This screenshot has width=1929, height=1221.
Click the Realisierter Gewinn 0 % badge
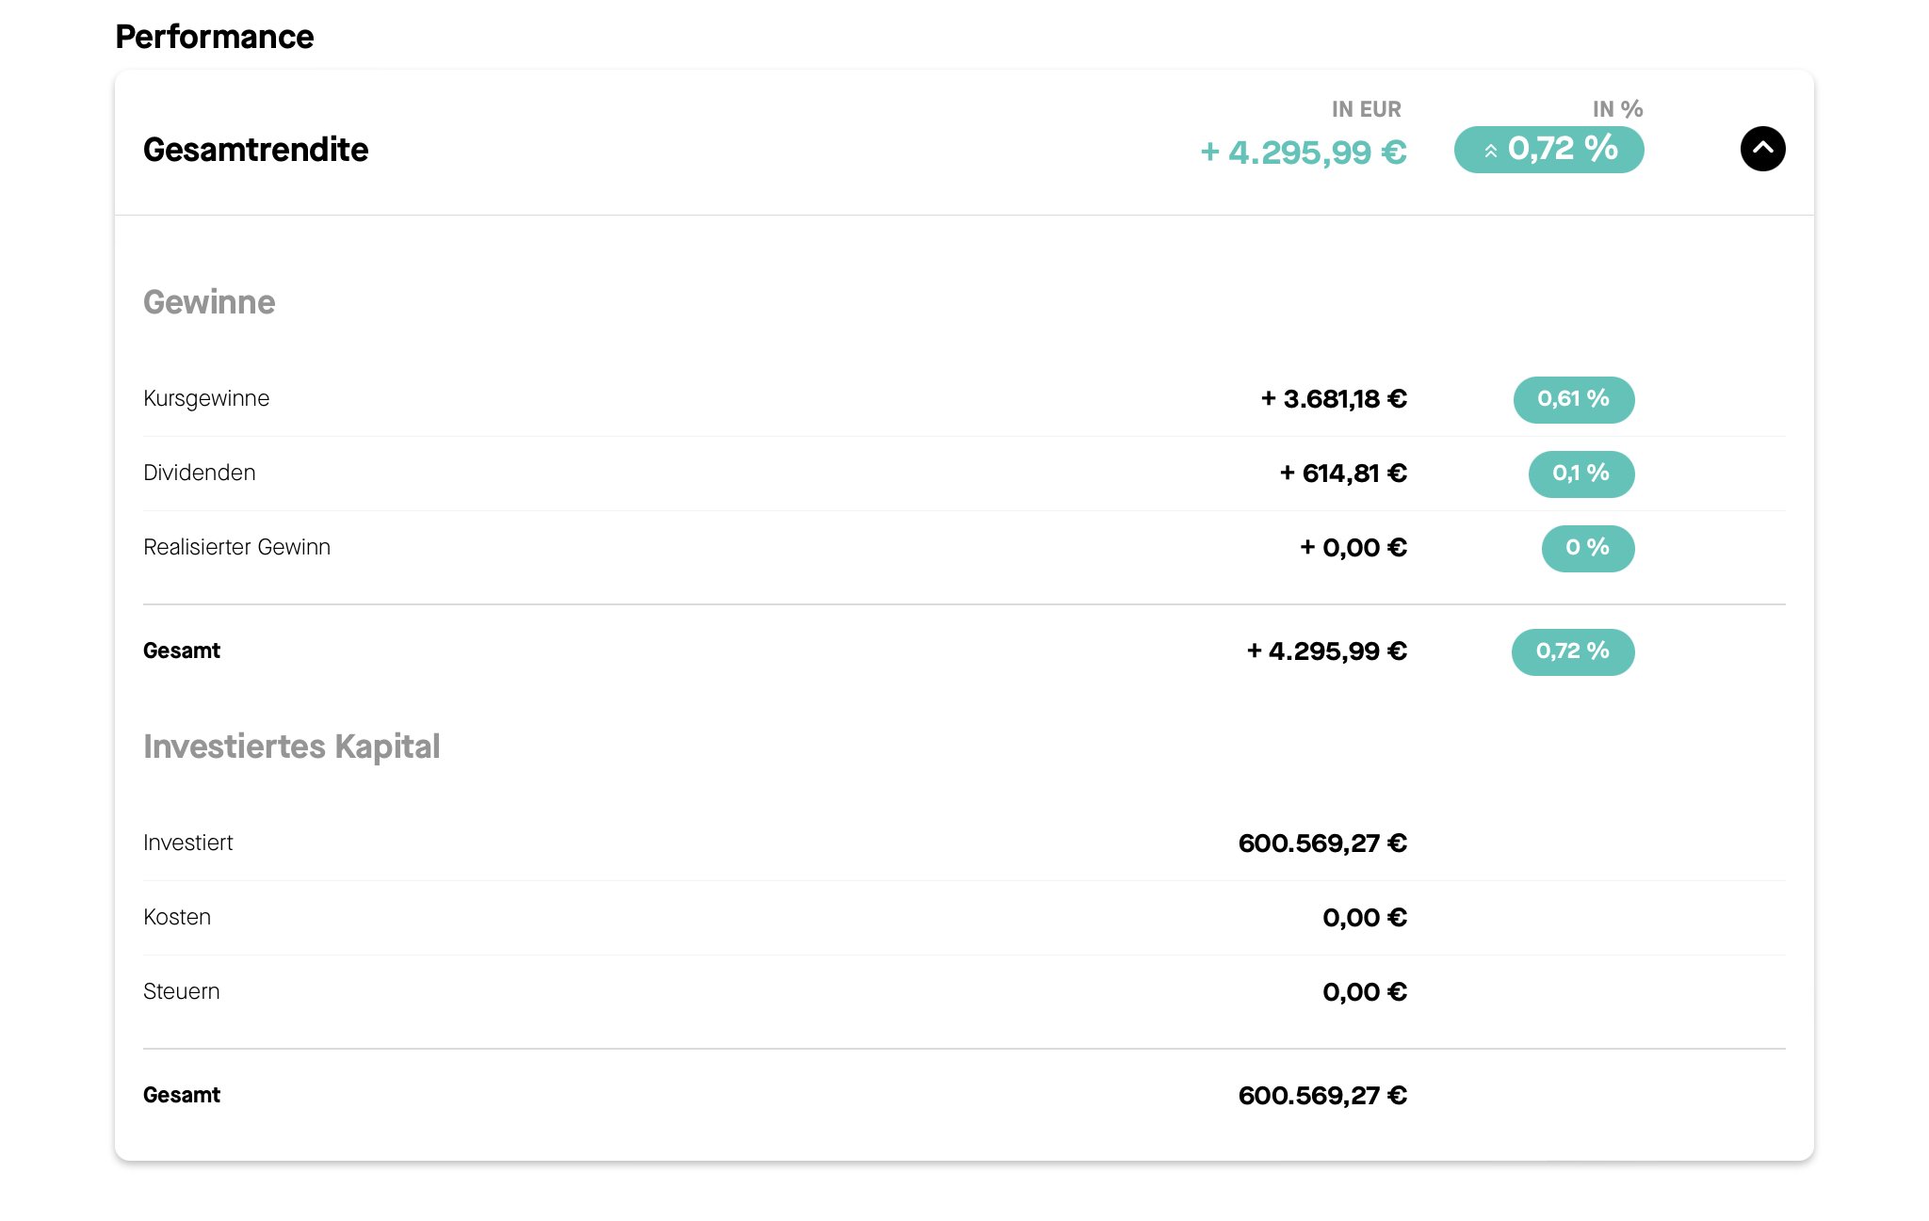click(1587, 548)
